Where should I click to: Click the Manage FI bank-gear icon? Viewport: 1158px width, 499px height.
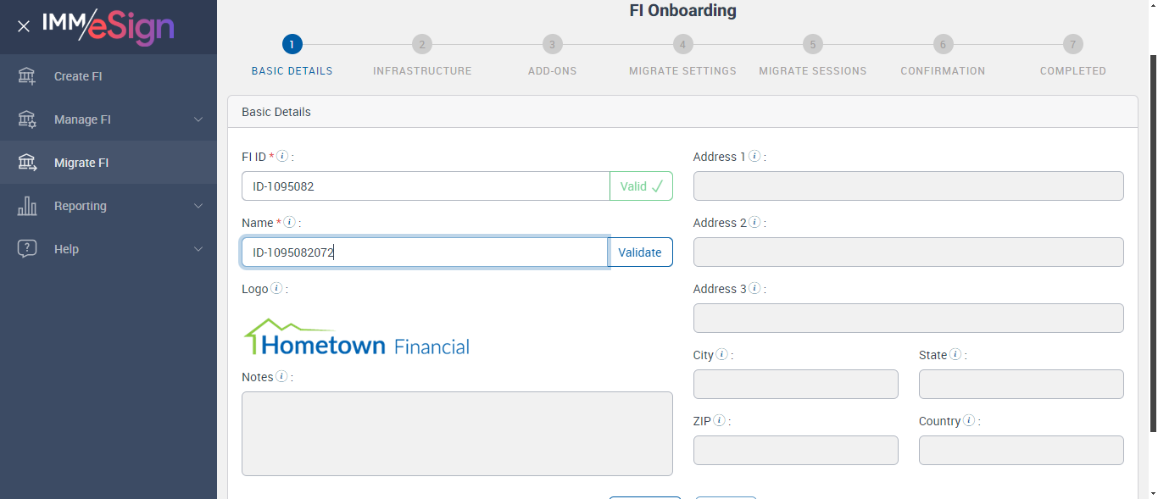click(27, 119)
